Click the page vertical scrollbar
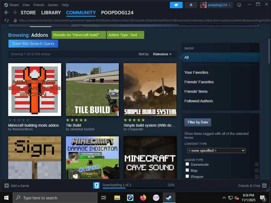 [269, 51]
